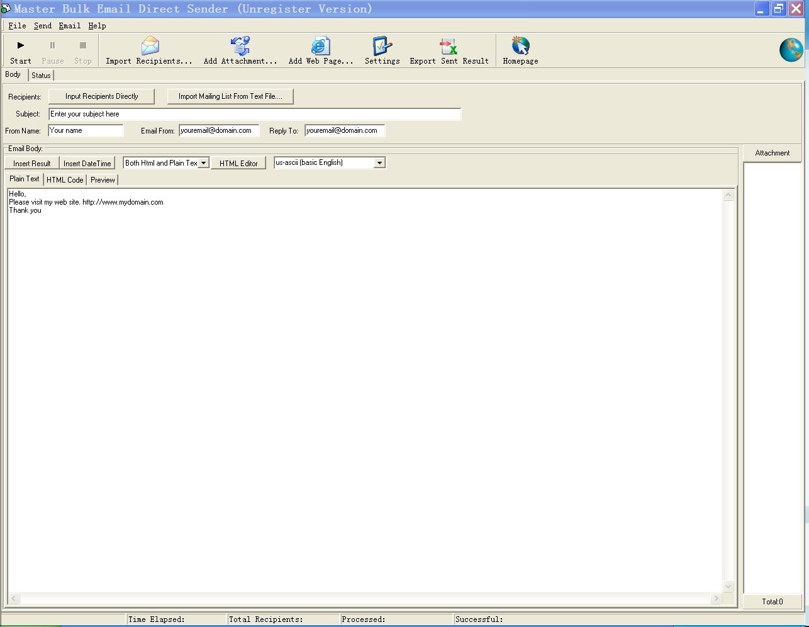Screen dimensions: 809x627
Task: Open the us-ascii encoding dropdown
Action: 379,163
